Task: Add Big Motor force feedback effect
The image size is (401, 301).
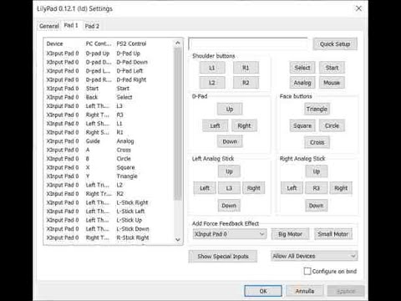Action: pos(290,234)
